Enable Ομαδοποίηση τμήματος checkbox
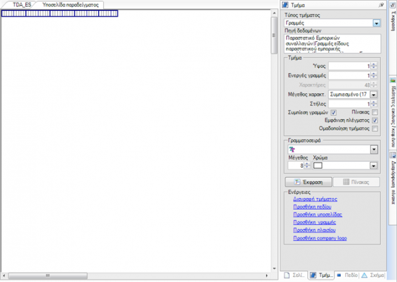The height and width of the screenshot is (282, 397). pyautogui.click(x=374, y=128)
